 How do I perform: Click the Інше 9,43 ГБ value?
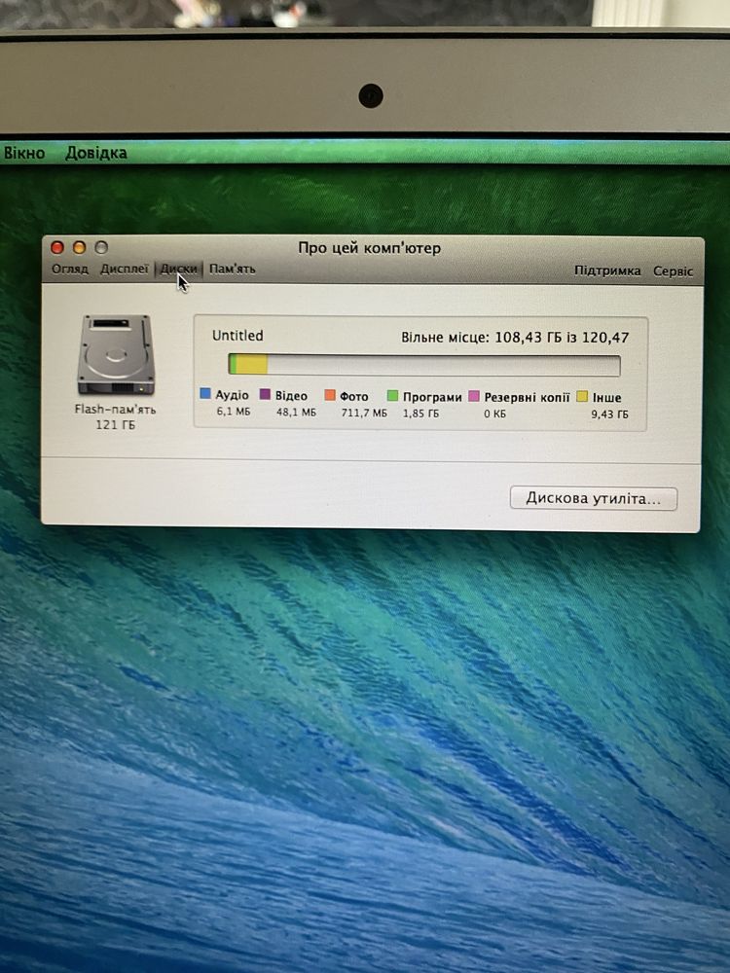point(609,414)
